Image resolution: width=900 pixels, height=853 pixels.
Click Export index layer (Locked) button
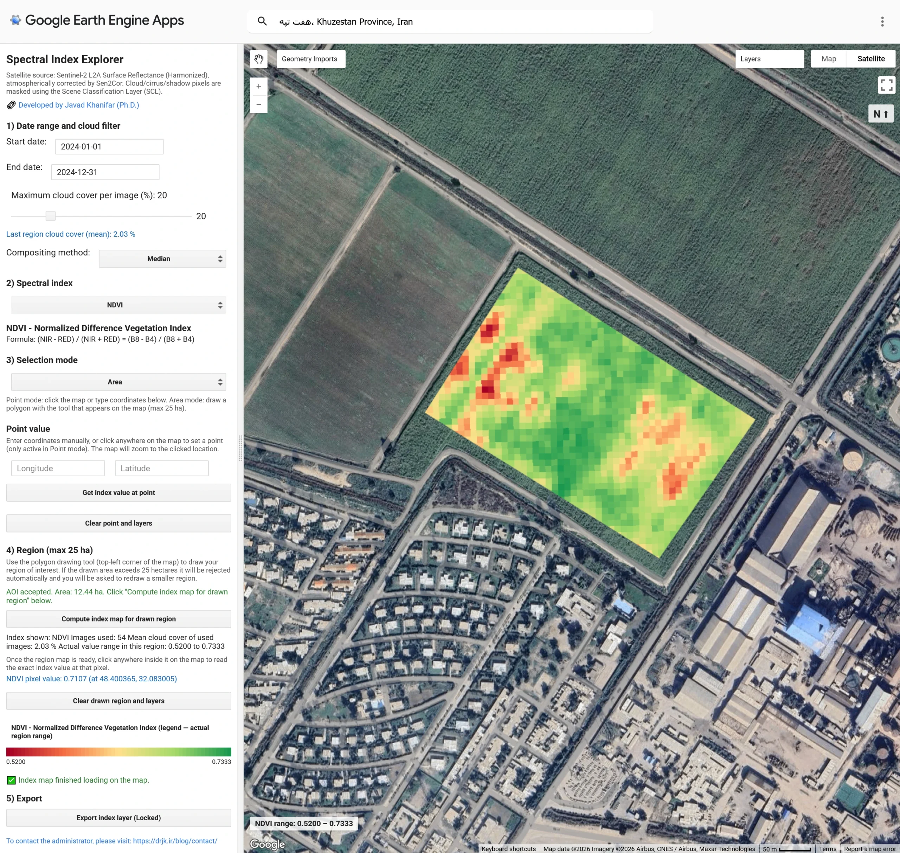[x=118, y=817]
